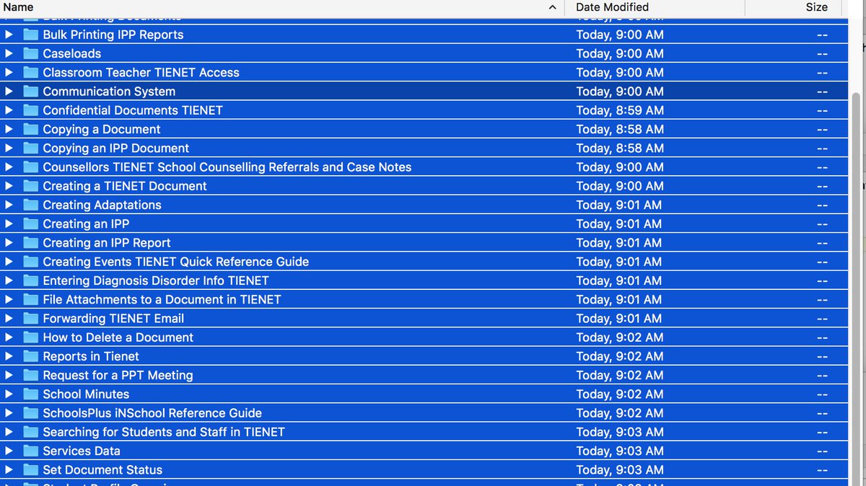Screen dimensions: 866x486
Task: Click the size cell of School Minutes row
Action: 822,394
